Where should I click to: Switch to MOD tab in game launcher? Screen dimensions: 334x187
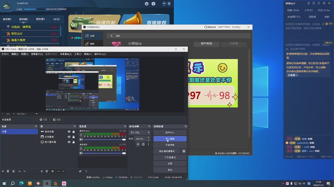coord(56,19)
